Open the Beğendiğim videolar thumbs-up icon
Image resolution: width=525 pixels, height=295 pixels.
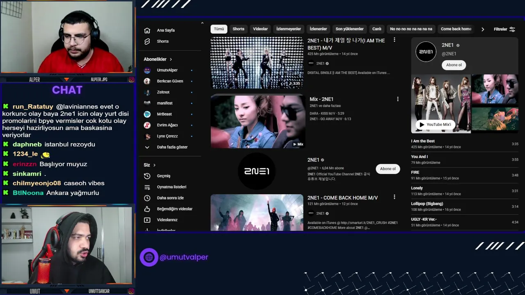point(147,209)
